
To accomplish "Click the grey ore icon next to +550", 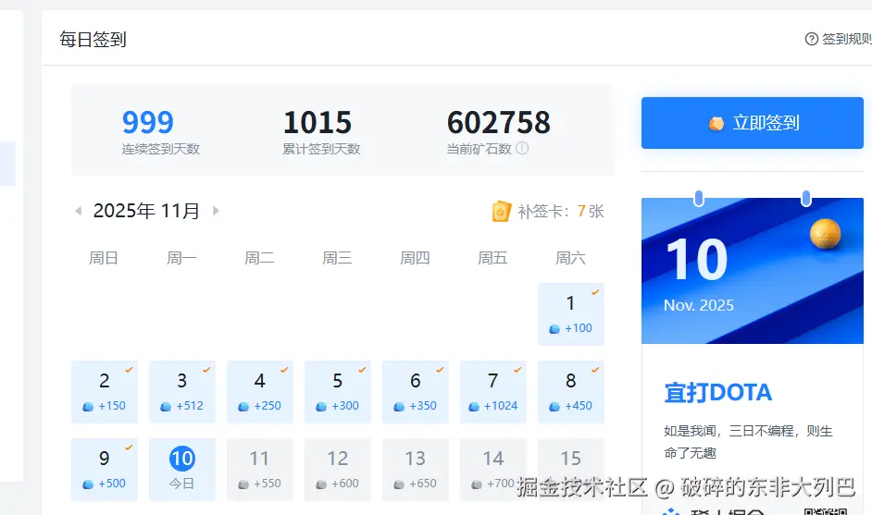I will 243,484.
